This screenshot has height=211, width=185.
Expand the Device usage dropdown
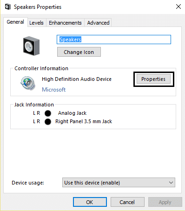pos(119,183)
